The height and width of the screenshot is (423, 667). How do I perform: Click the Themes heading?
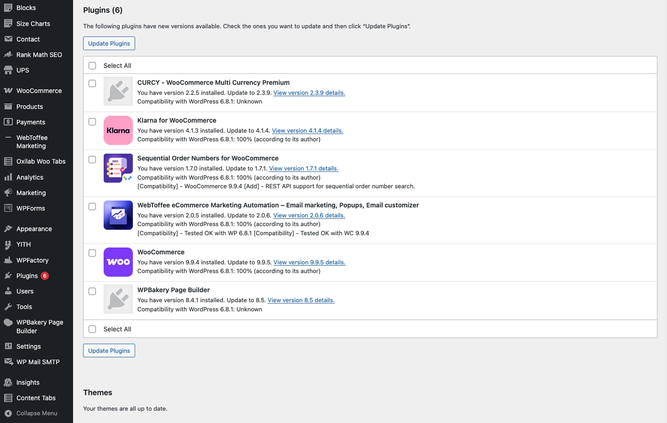pos(98,392)
